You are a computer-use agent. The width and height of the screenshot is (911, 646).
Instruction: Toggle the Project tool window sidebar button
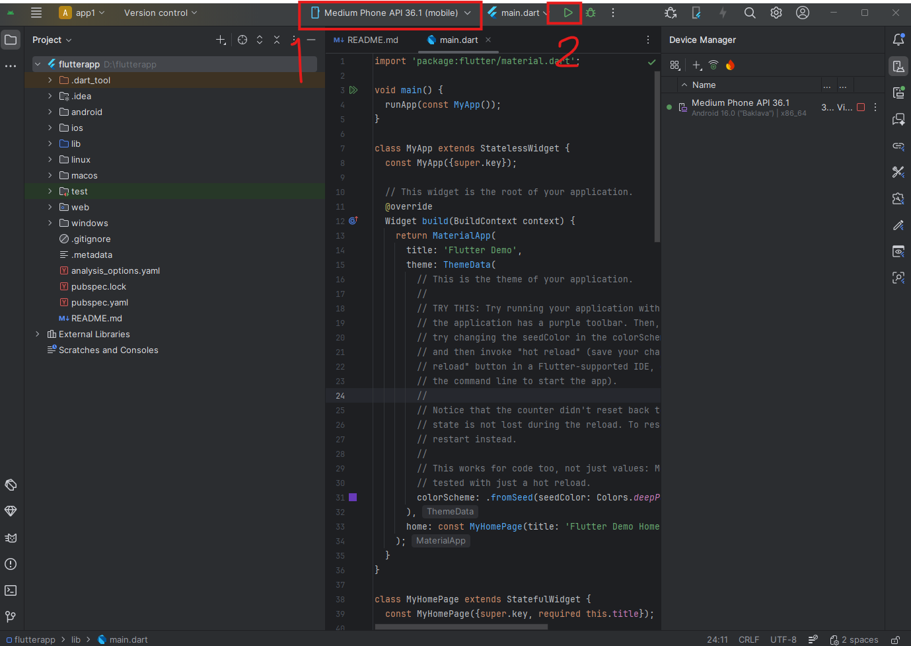[x=11, y=40]
